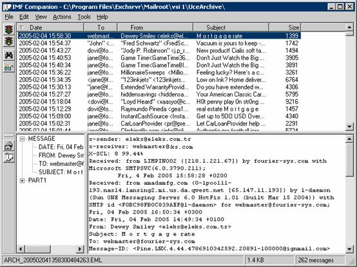
Task: Click header pane scroll down arrow
Action: tap(349, 249)
